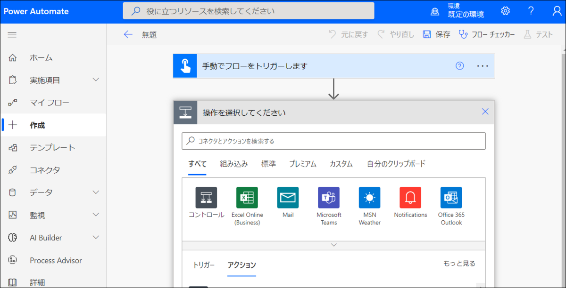The height and width of the screenshot is (288, 566).
Task: Expand the 監視 section chevron
Action: [96, 215]
